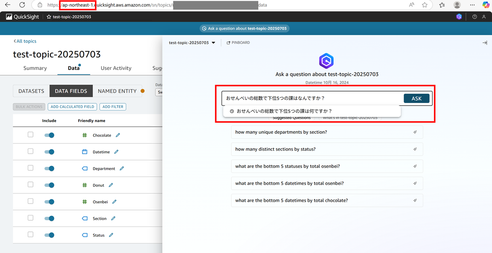The width and height of the screenshot is (492, 253).
Task: Open browser Settings and more menu
Action: pos(472,5)
